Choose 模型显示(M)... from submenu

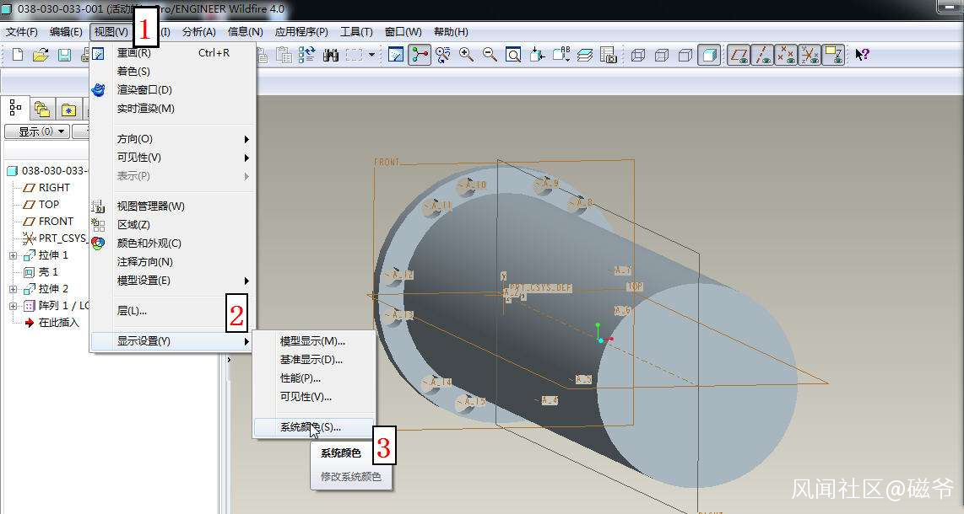pyautogui.click(x=312, y=341)
